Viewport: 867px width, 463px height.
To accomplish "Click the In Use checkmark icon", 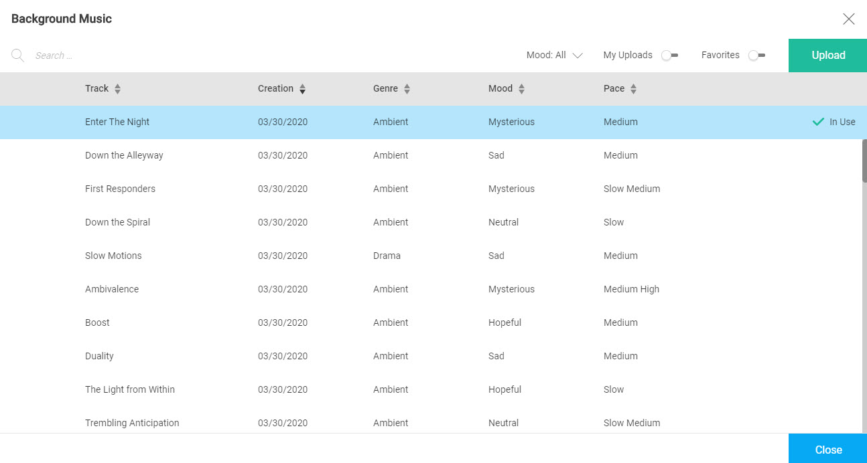I will pyautogui.click(x=818, y=122).
